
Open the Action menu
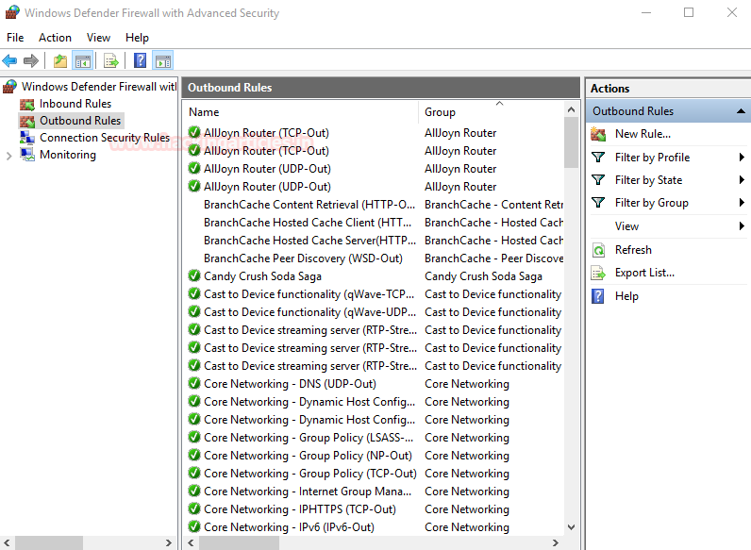coord(55,38)
